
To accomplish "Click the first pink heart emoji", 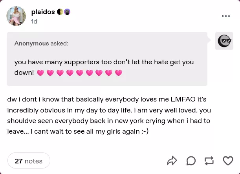I will click(40, 73).
